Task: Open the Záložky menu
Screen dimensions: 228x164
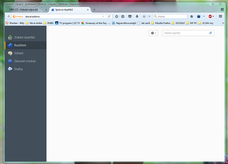Action: pos(52,4)
